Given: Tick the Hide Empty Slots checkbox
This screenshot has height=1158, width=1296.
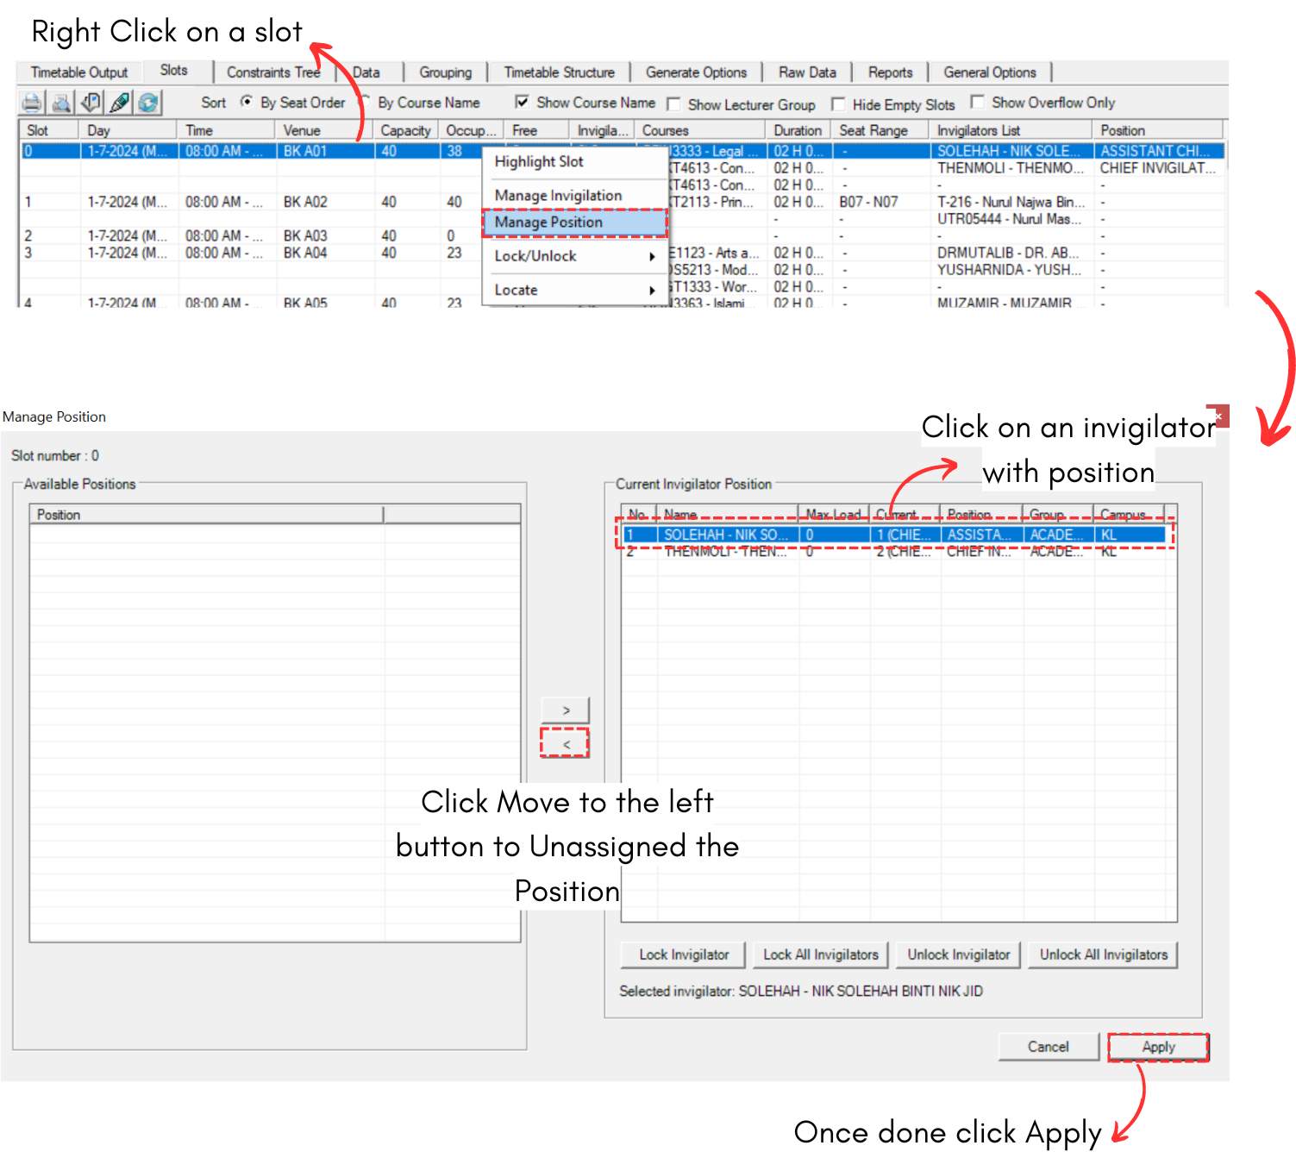Looking at the screenshot, I should coord(838,104).
